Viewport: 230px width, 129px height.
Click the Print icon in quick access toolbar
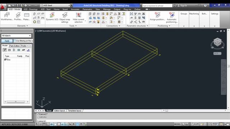click(x=26, y=6)
